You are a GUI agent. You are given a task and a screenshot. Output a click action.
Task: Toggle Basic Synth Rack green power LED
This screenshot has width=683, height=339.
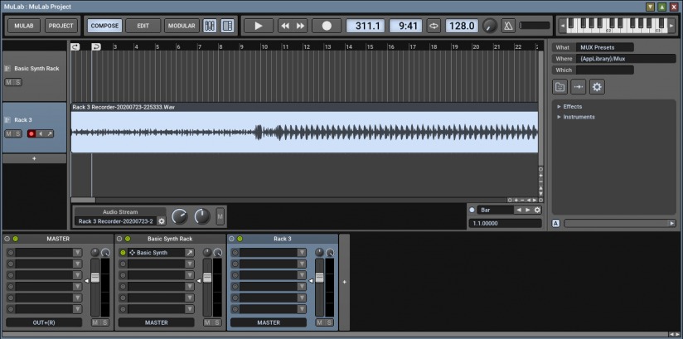pos(128,239)
